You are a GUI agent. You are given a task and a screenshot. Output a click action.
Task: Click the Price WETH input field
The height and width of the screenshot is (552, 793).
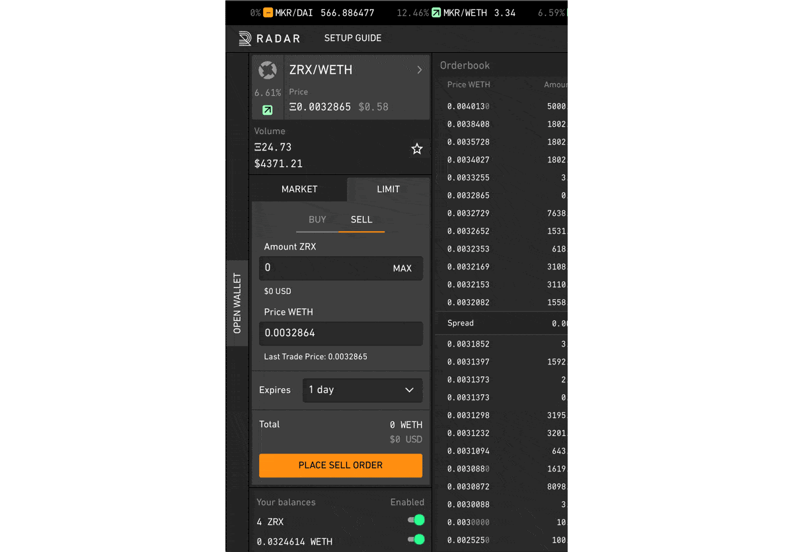(x=340, y=333)
